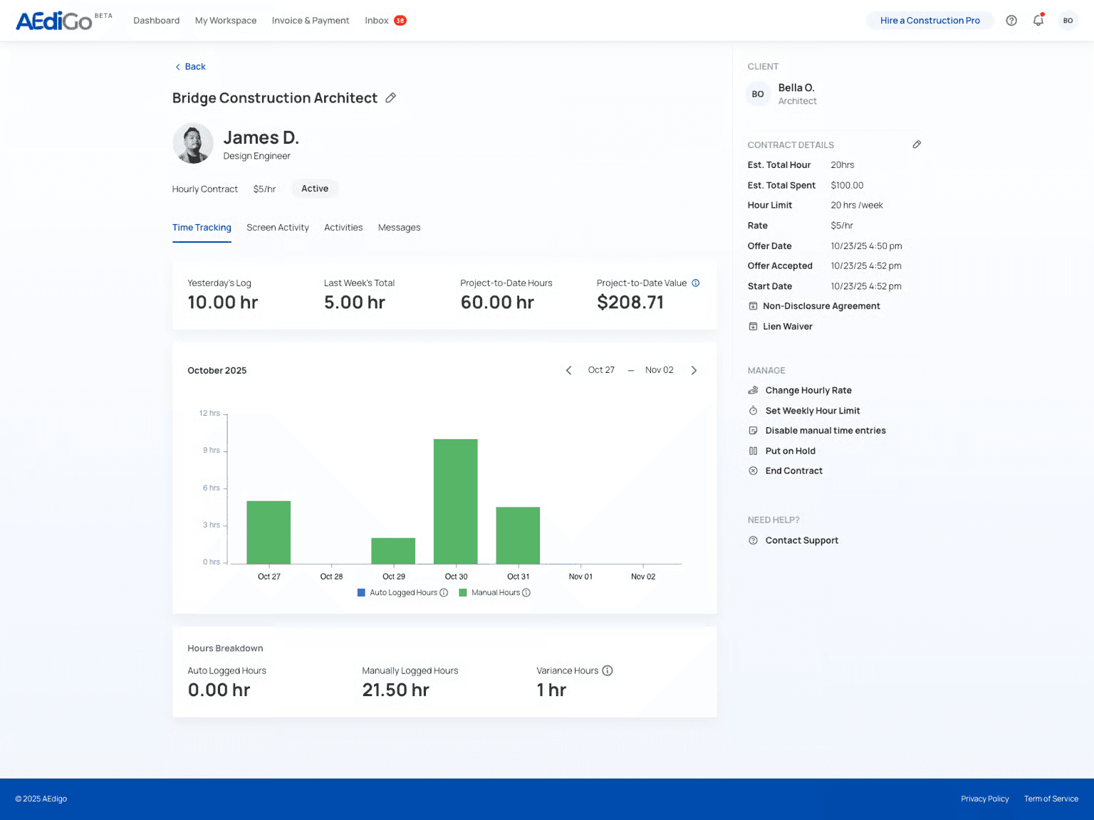This screenshot has height=820, width=1094.
Task: Open the Non-Disclosure Agreement document icon
Action: tap(753, 305)
